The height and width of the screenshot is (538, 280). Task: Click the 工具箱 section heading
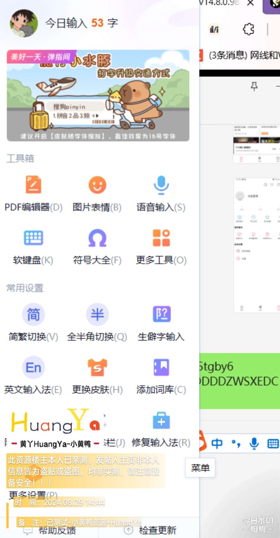[20, 158]
